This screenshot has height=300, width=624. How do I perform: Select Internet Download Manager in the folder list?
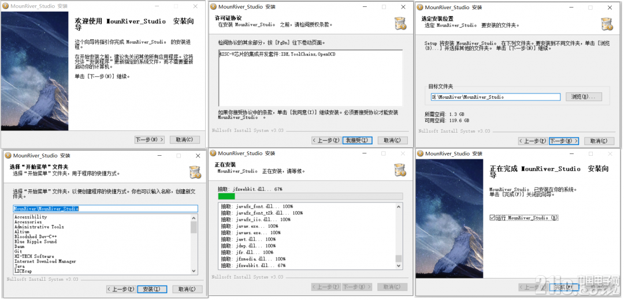coord(45,261)
